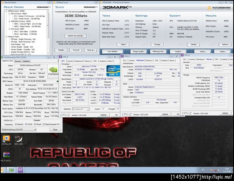The height and width of the screenshot is (181, 234).
Task: Show hidden tray icons arrow
Action: click(207, 170)
